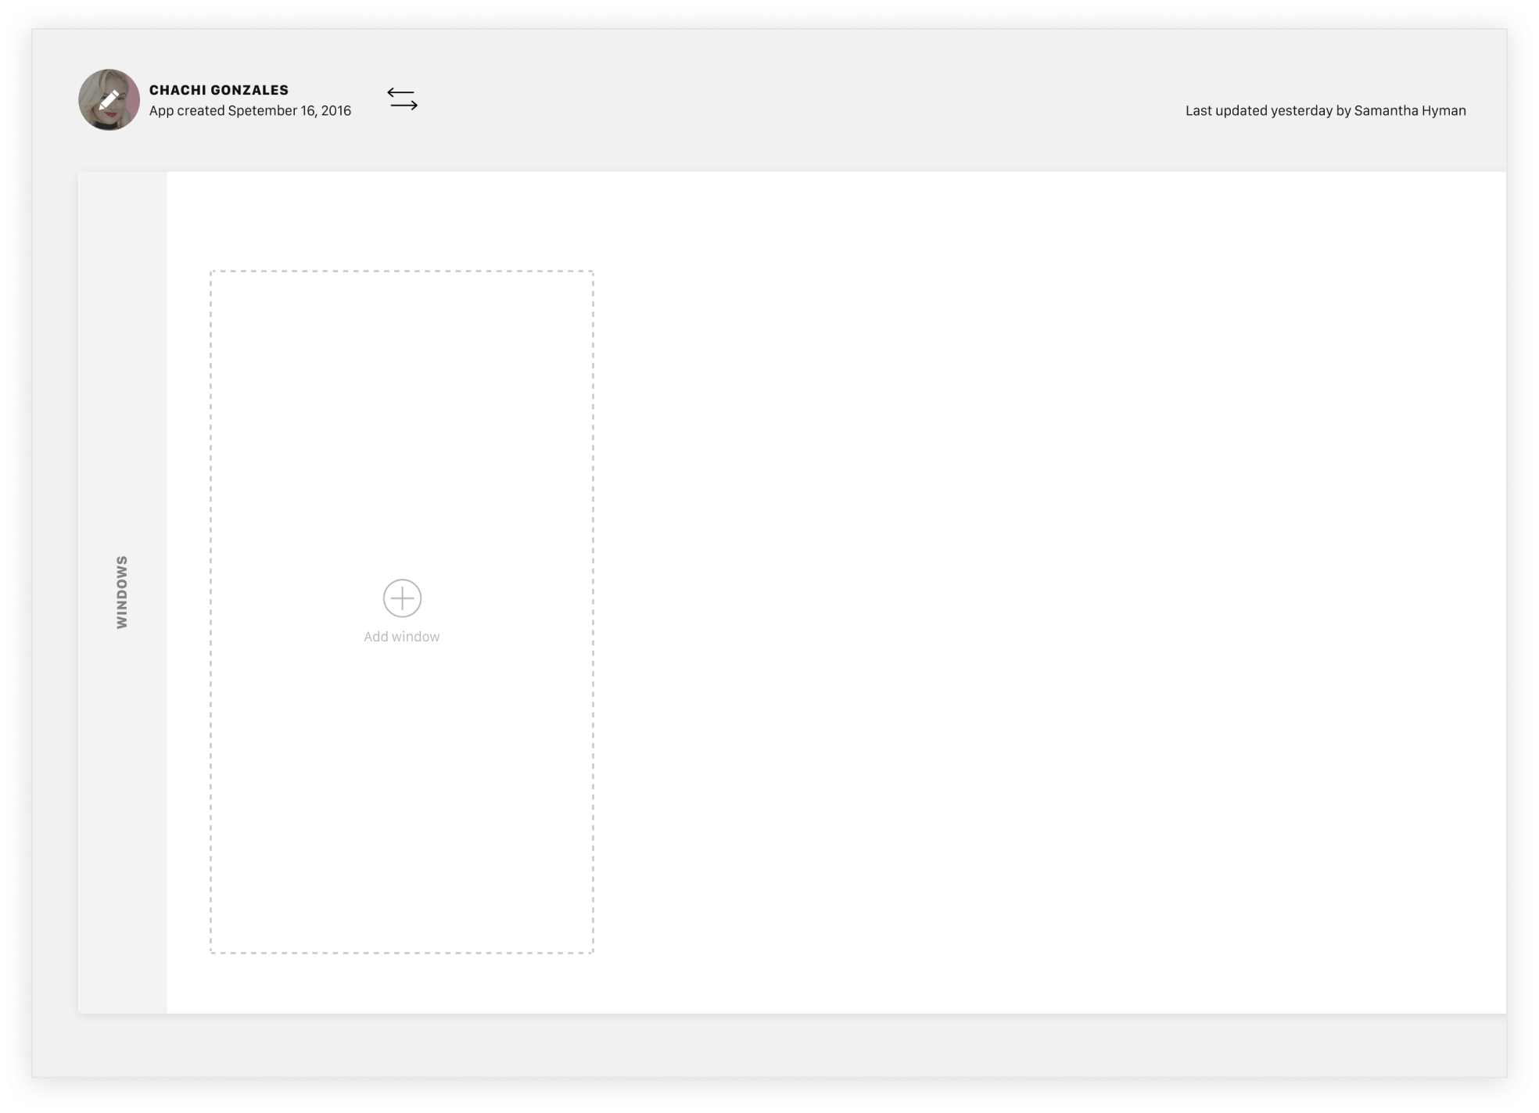Image resolution: width=1539 pixels, height=1113 pixels.
Task: Click the App created date text
Action: (250, 110)
